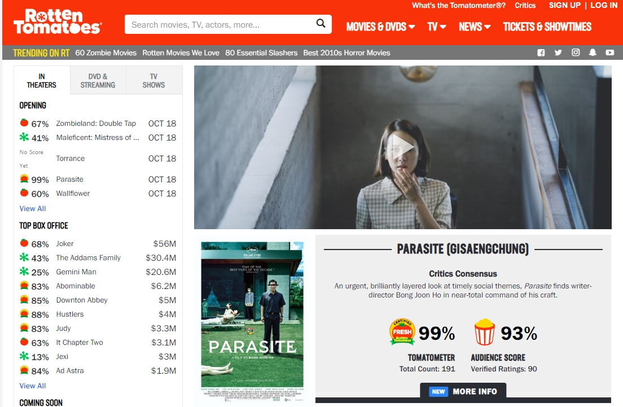Open the Critics link
This screenshot has width=623, height=407.
[x=525, y=5]
